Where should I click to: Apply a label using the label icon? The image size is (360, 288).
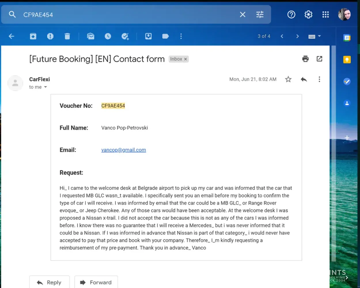click(166, 36)
